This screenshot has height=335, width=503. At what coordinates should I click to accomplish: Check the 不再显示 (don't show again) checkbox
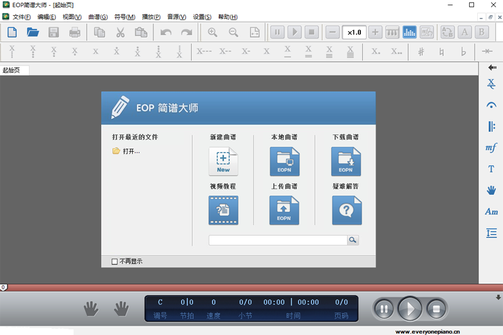(114, 261)
